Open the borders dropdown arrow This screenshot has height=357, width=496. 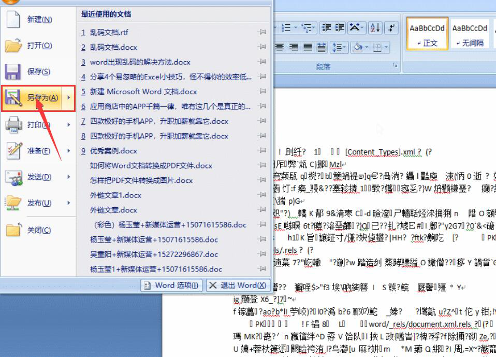386,48
